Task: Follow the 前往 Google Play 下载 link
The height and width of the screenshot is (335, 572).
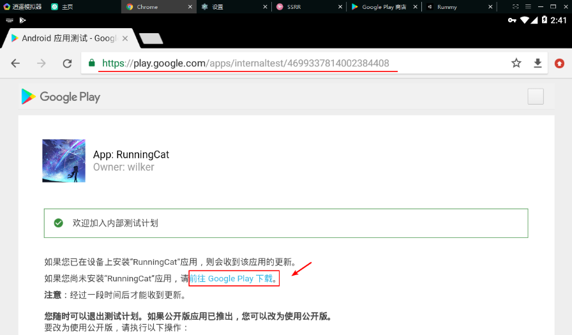Action: (x=231, y=278)
